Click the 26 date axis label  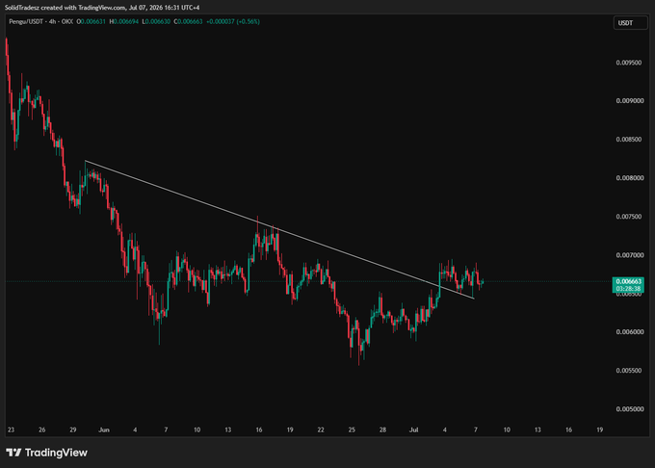click(x=41, y=429)
